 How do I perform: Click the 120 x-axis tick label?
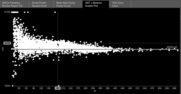pyautogui.click(x=41, y=88)
